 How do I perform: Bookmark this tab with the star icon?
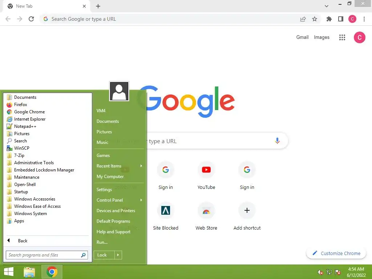pyautogui.click(x=315, y=19)
